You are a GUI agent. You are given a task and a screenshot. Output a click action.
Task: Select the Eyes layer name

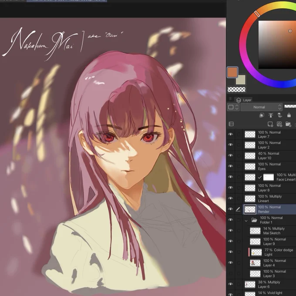click(x=262, y=169)
